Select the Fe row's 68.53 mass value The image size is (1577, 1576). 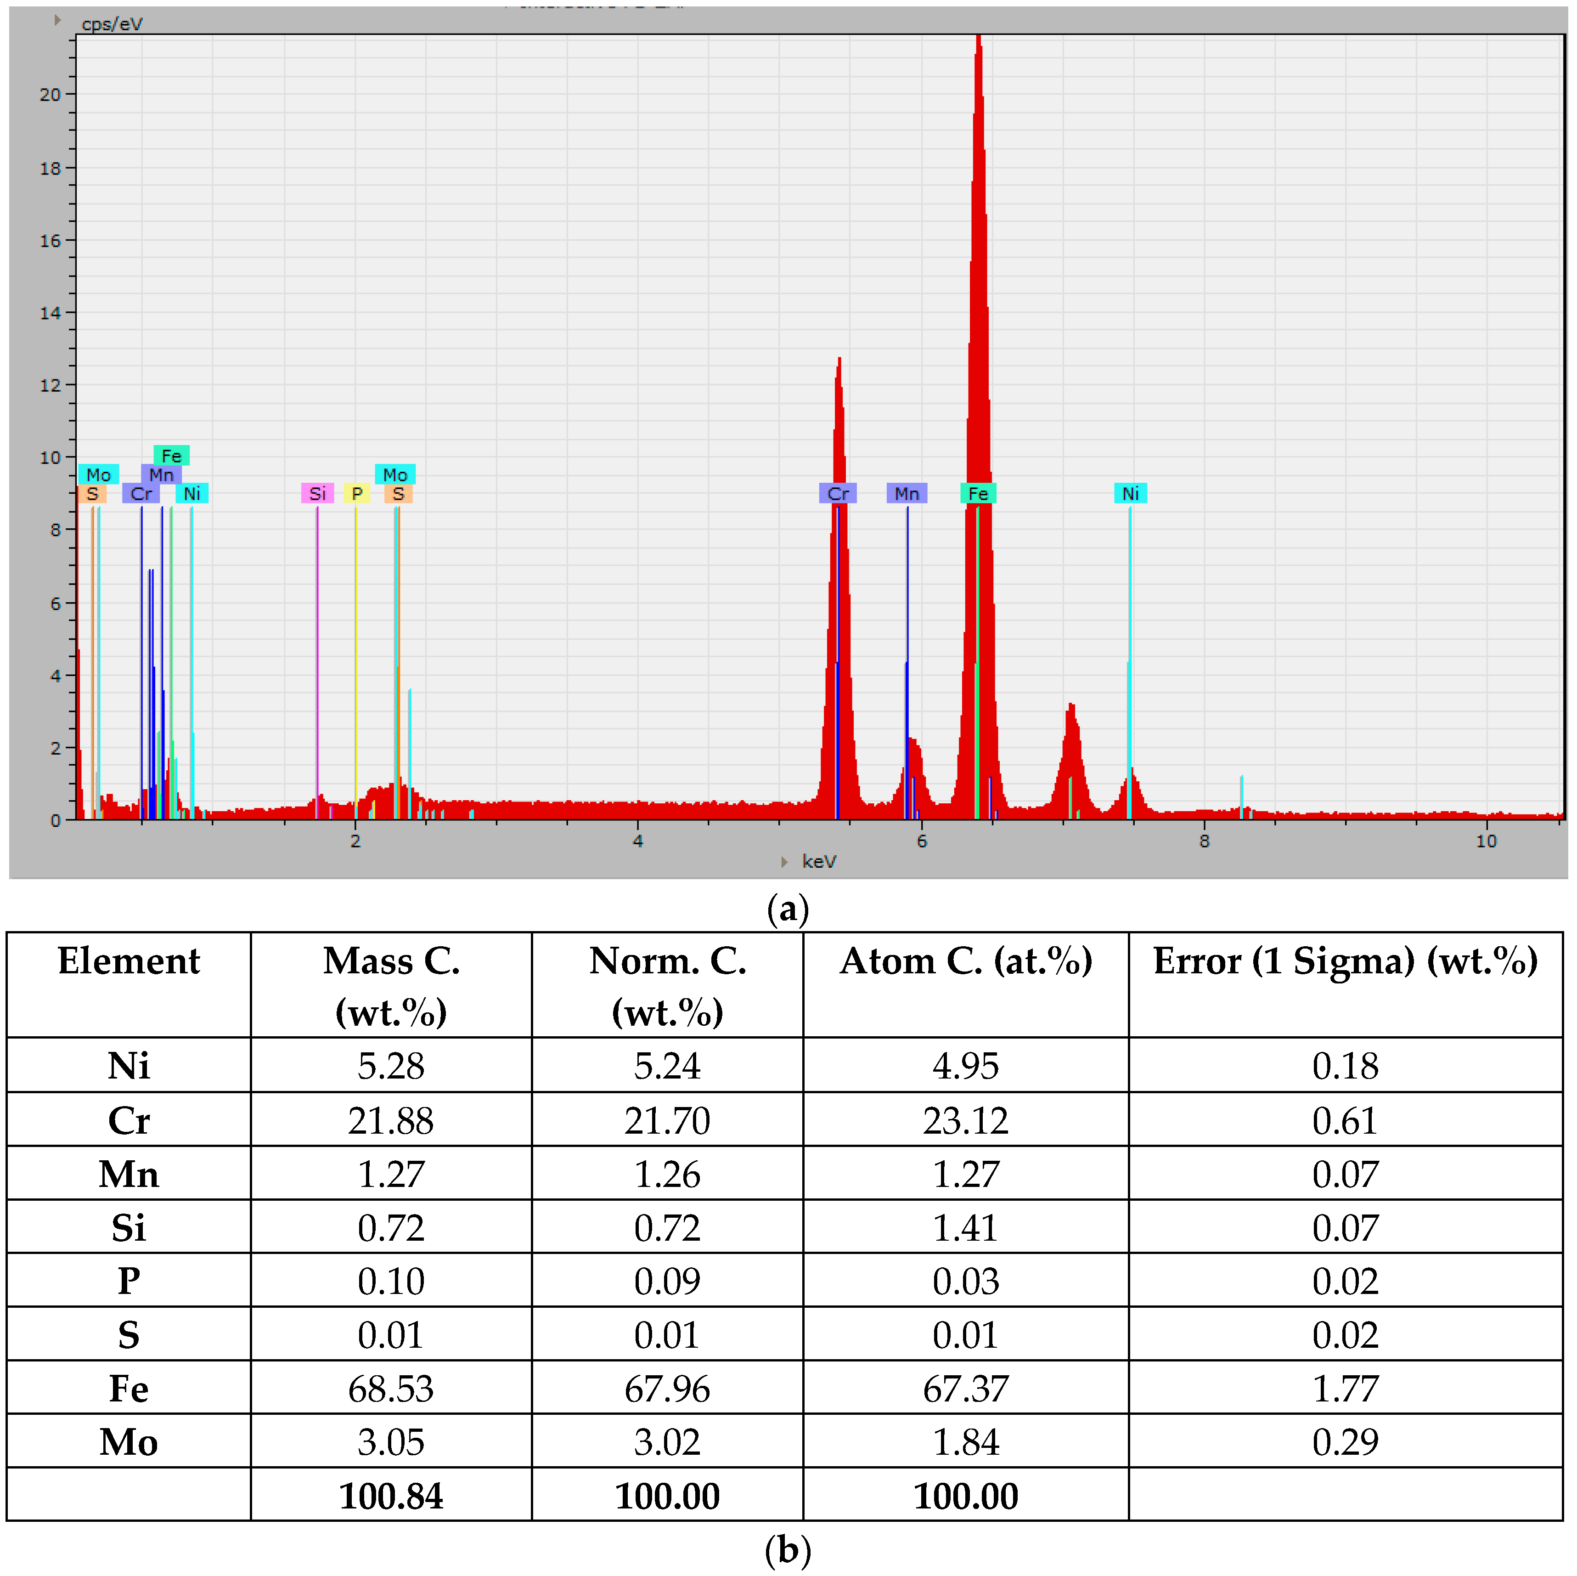(x=391, y=1388)
